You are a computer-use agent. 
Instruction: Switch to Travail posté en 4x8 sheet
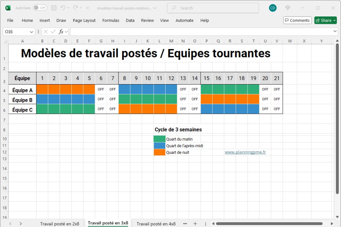point(156,224)
